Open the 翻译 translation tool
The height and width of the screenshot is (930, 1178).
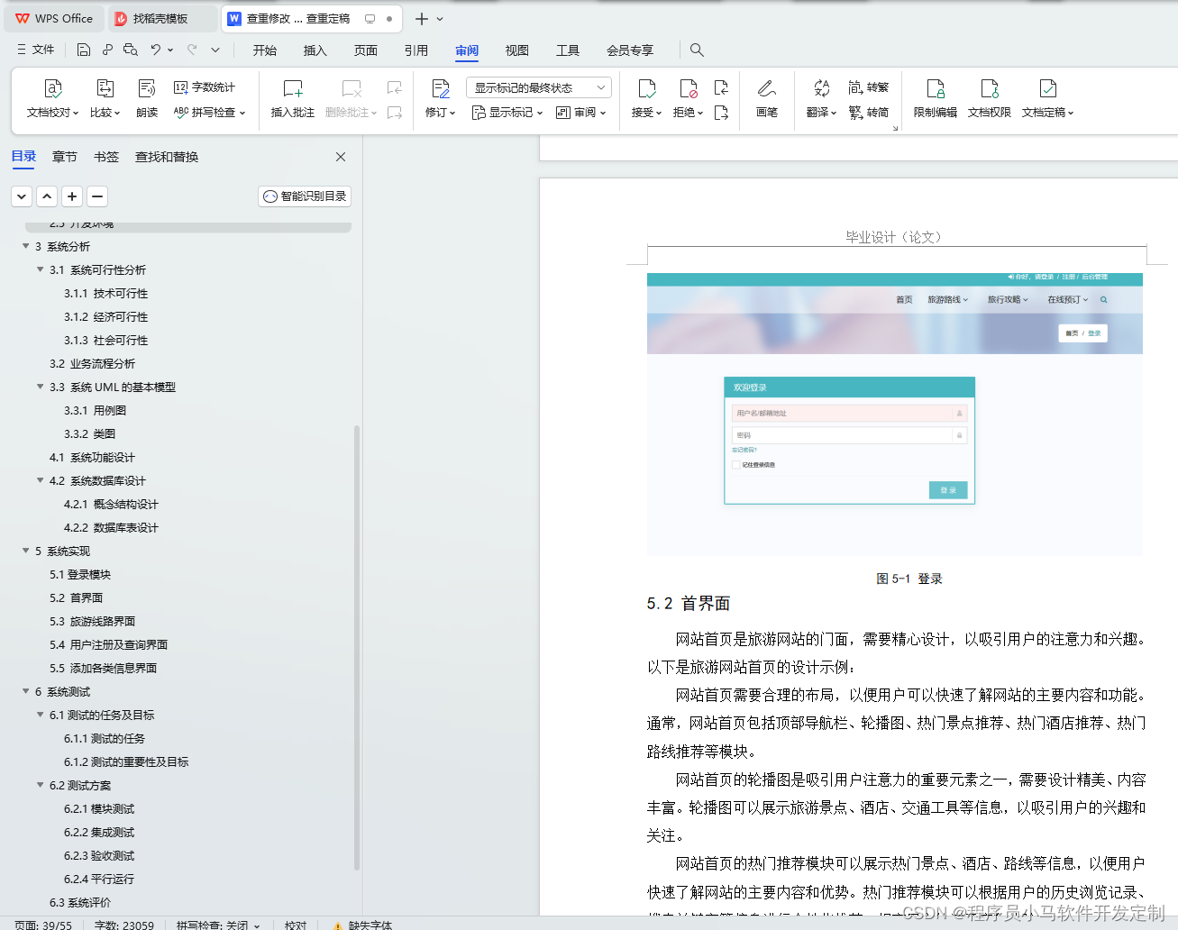coord(818,99)
